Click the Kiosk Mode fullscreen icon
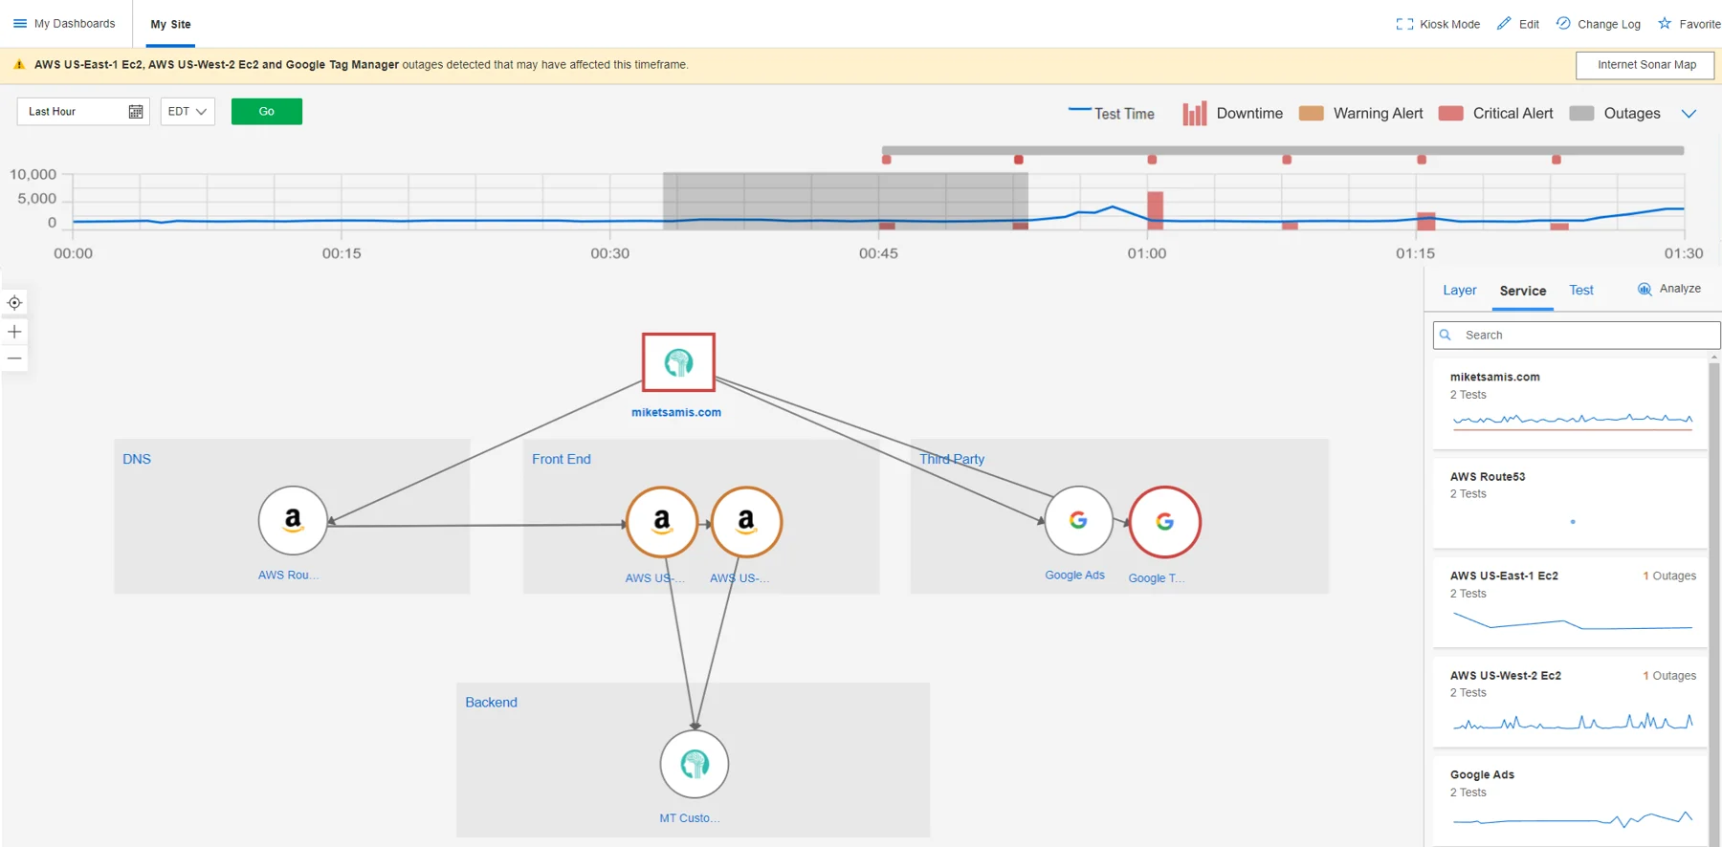This screenshot has width=1722, height=847. [1404, 24]
